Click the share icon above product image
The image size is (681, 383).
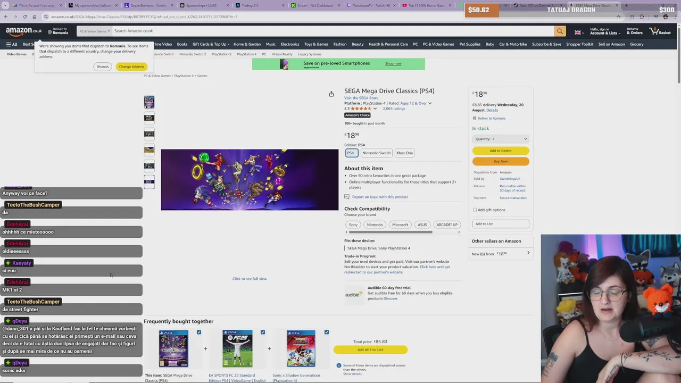(x=331, y=94)
